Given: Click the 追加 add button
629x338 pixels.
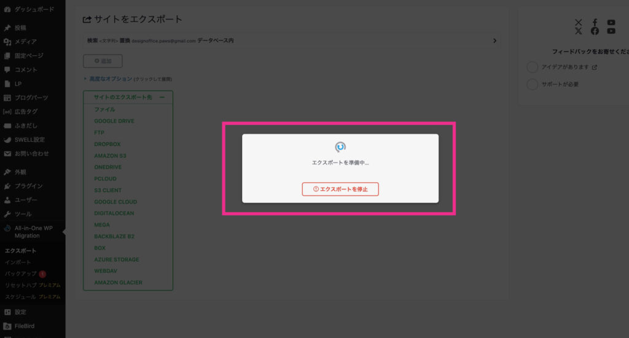Looking at the screenshot, I should coord(103,61).
